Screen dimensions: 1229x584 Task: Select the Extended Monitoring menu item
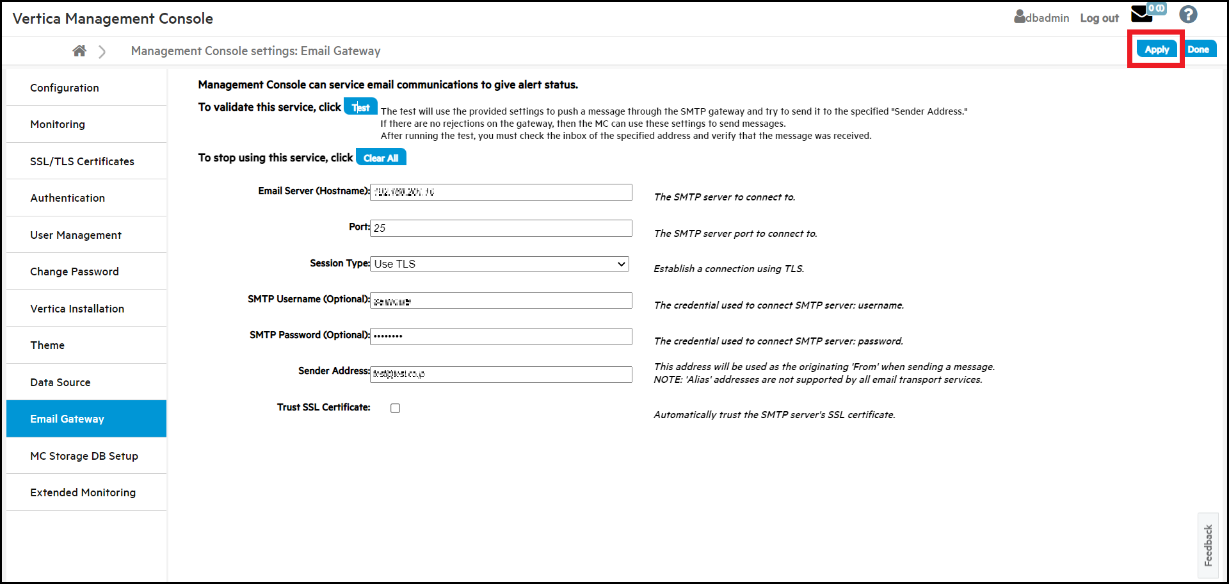[83, 492]
